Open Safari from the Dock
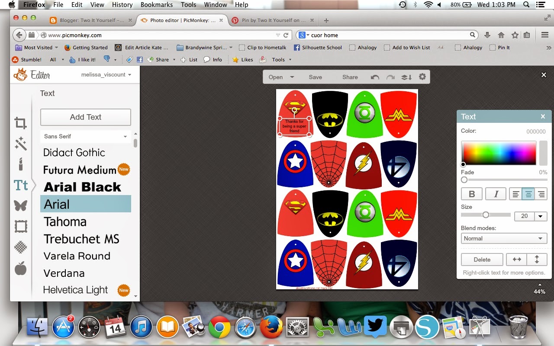 pyautogui.click(x=245, y=327)
